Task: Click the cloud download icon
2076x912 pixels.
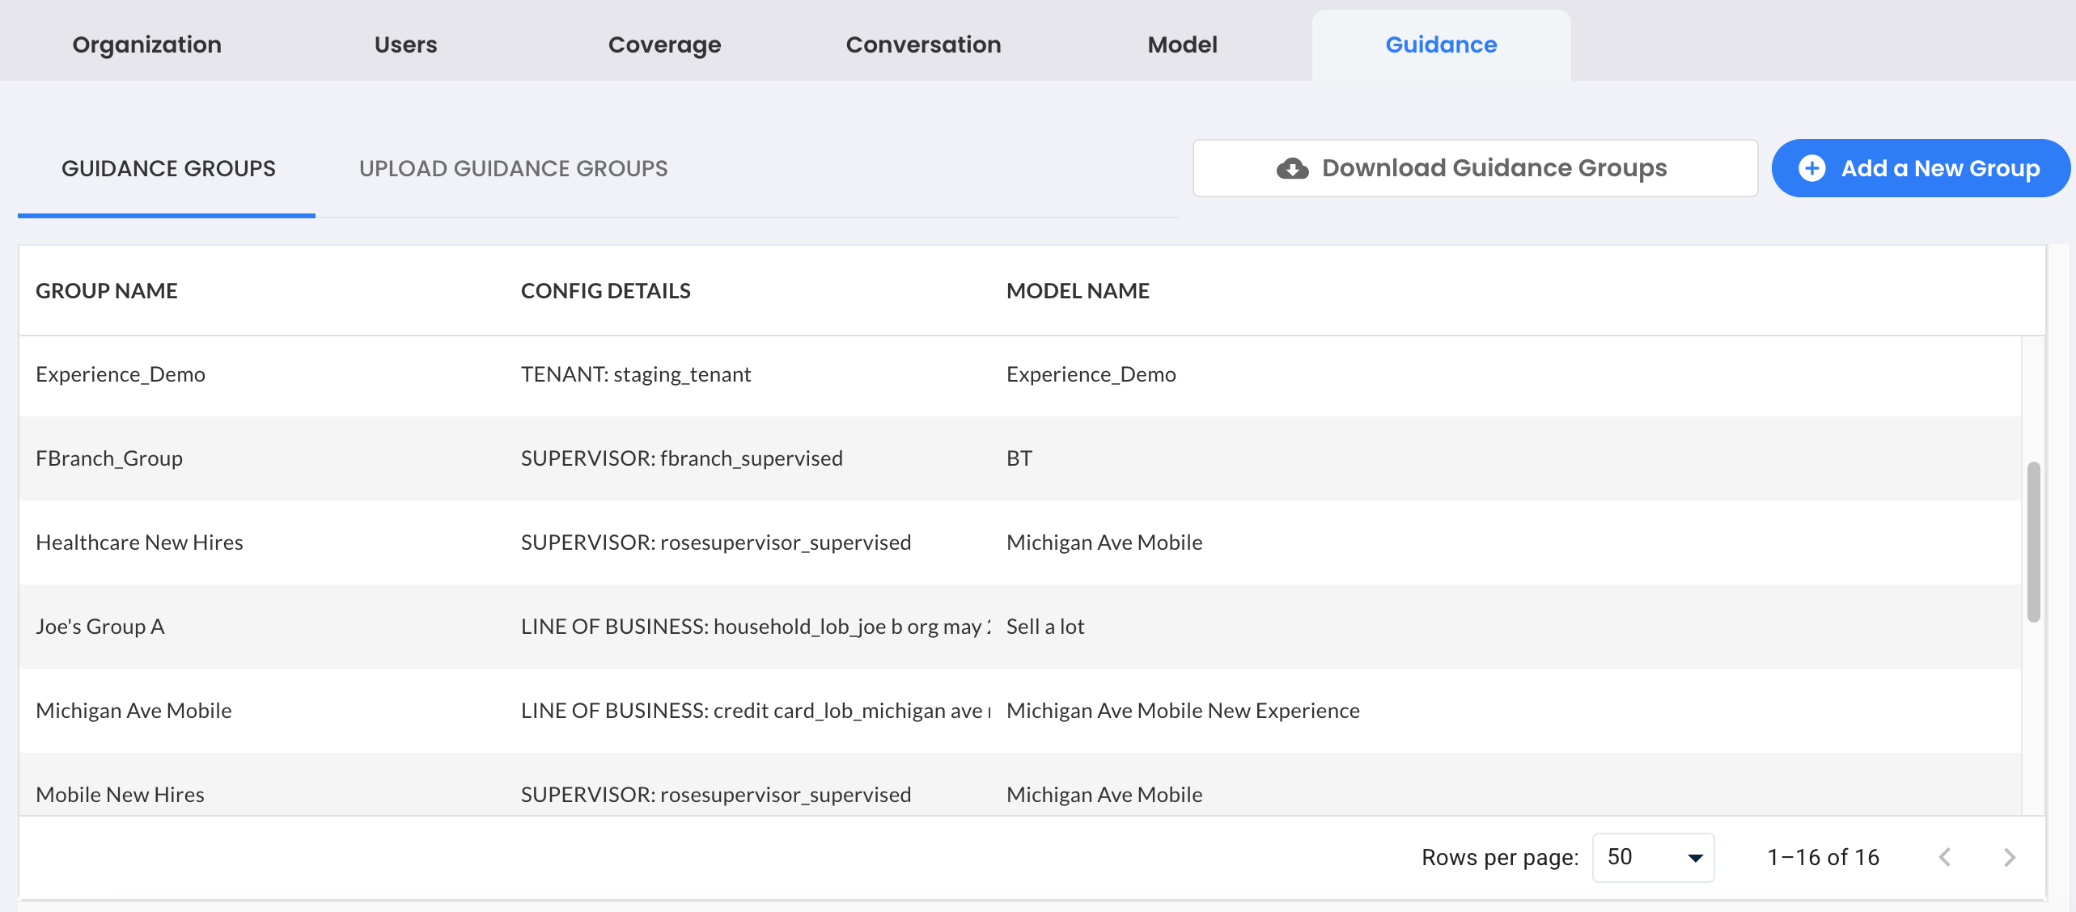Action: (1292, 168)
